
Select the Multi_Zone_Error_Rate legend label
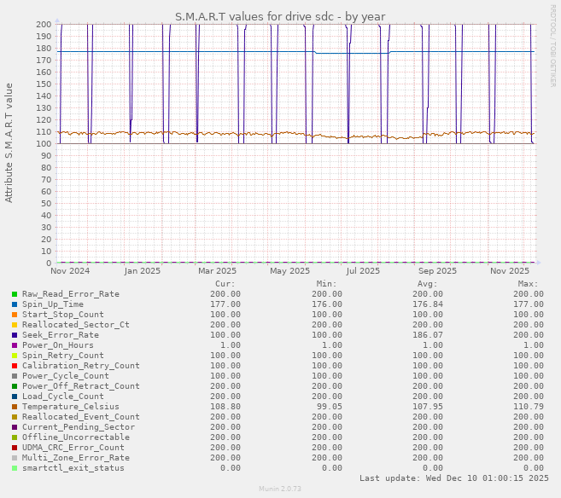click(x=75, y=458)
